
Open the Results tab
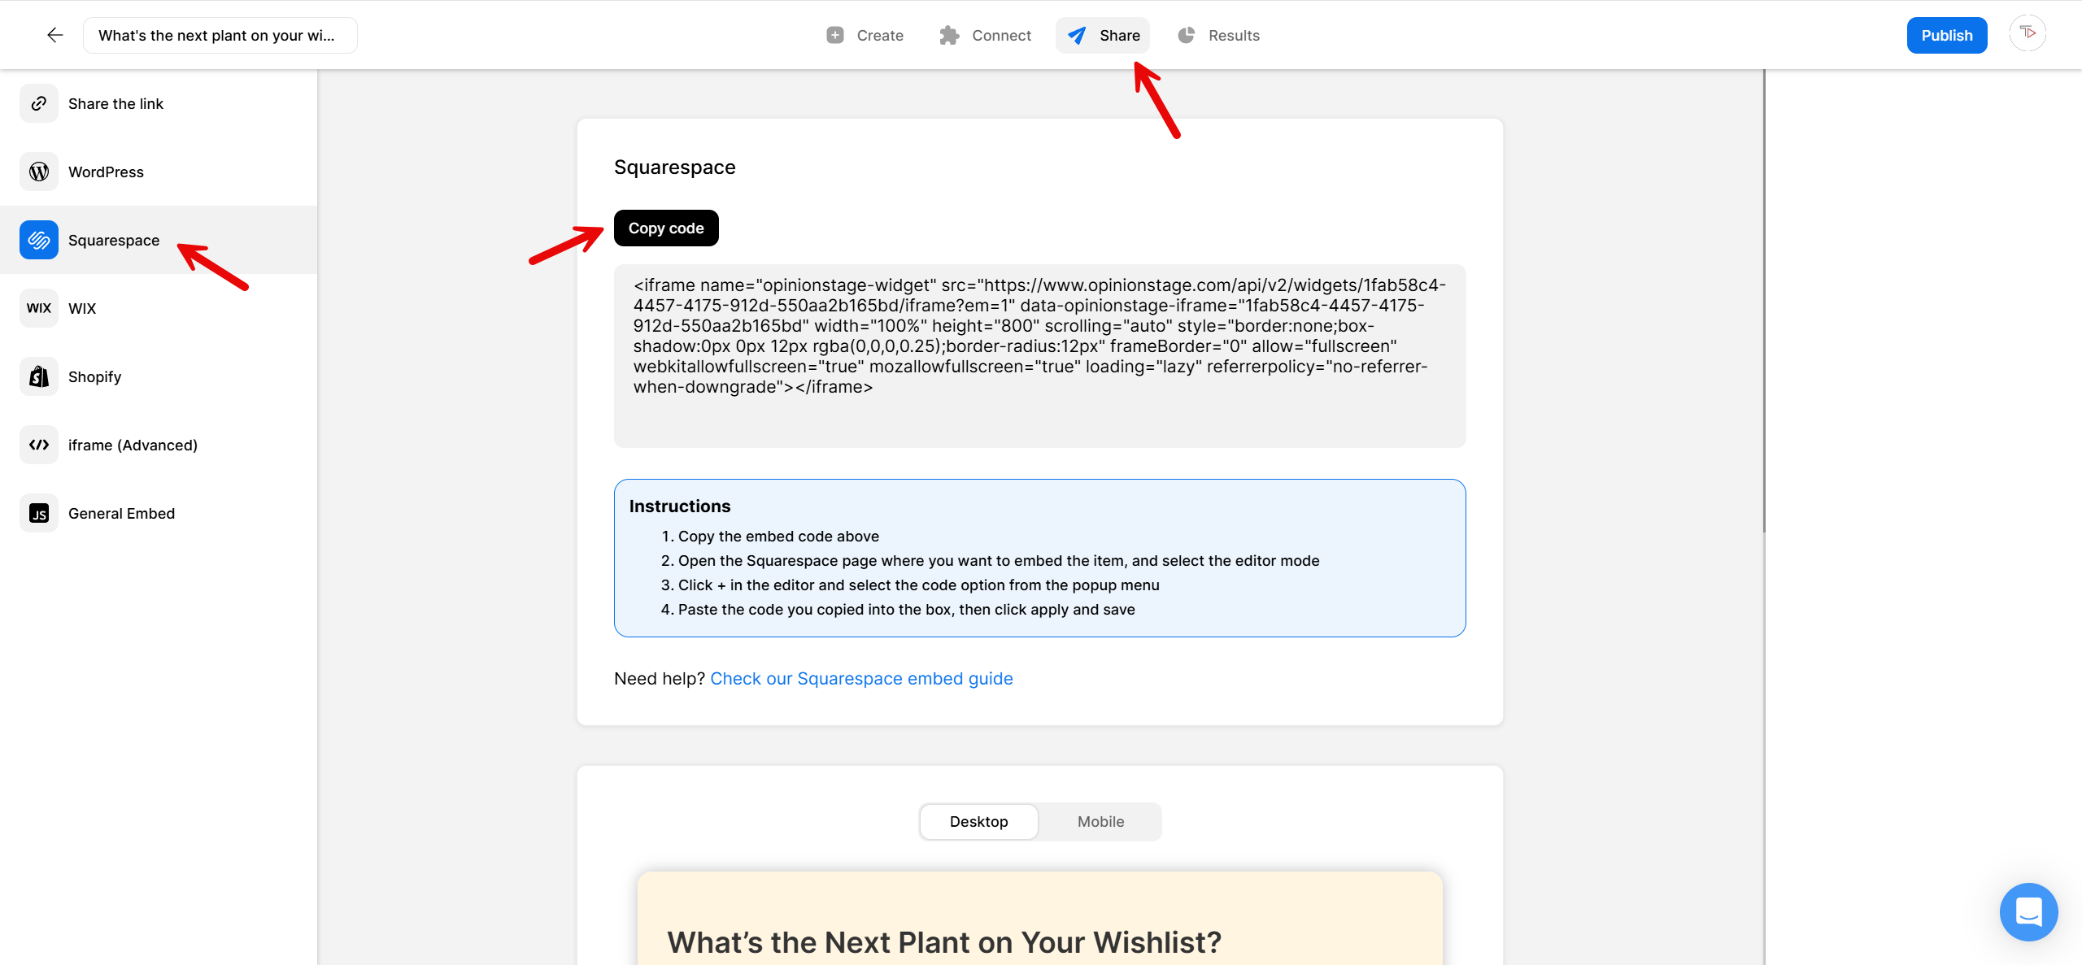pos(1218,35)
